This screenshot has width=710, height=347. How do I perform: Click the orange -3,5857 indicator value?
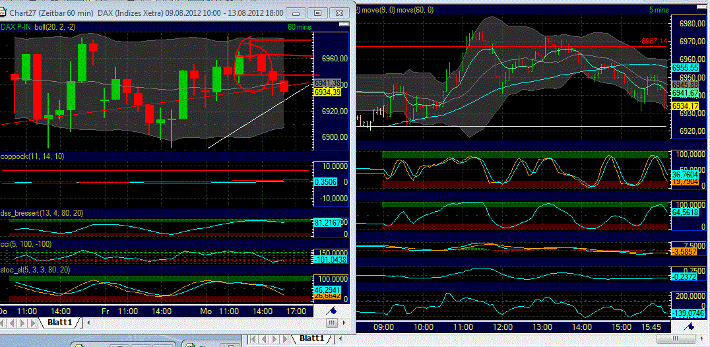[x=685, y=250]
